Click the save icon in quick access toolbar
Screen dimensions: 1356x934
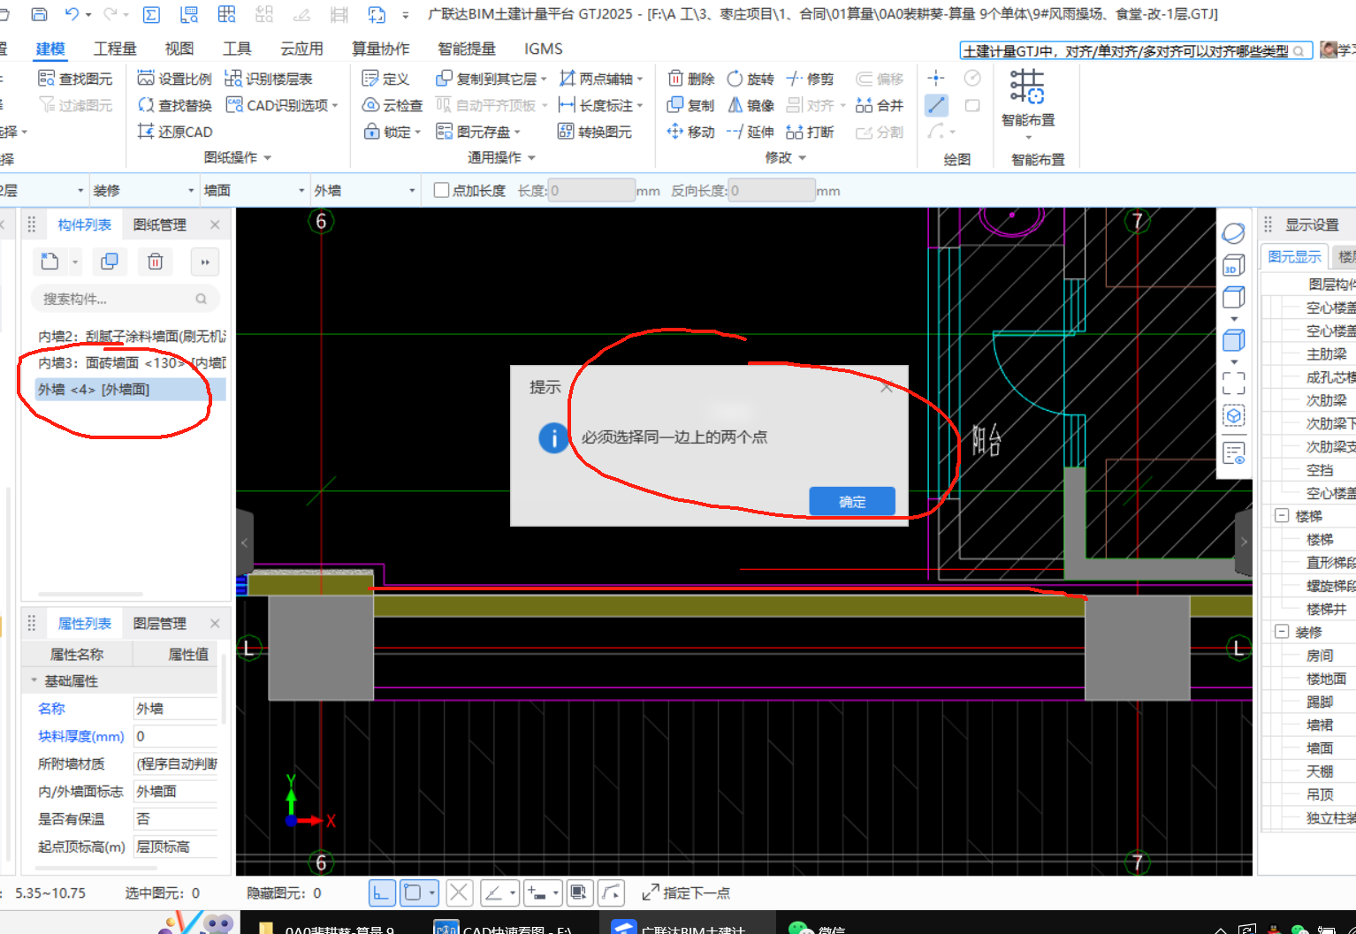coord(39,14)
